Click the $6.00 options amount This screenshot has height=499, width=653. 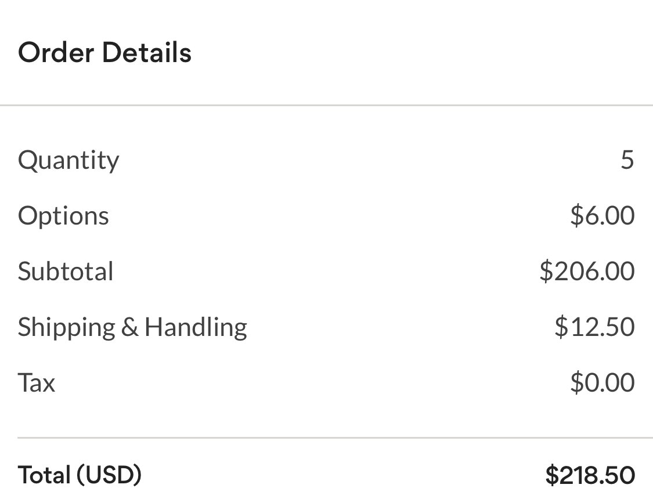click(602, 215)
